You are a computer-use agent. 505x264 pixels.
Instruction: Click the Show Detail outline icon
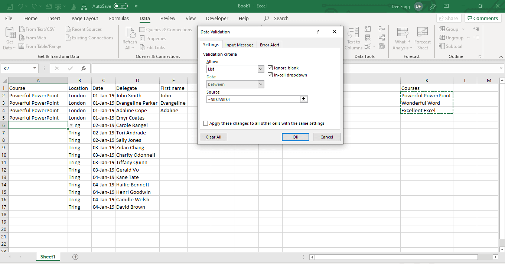pyautogui.click(x=476, y=29)
